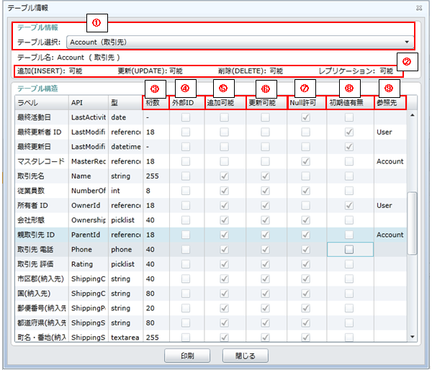
Task: Toggle 追加可能 checkbox in 所有者 ID row
Action: pos(227,206)
